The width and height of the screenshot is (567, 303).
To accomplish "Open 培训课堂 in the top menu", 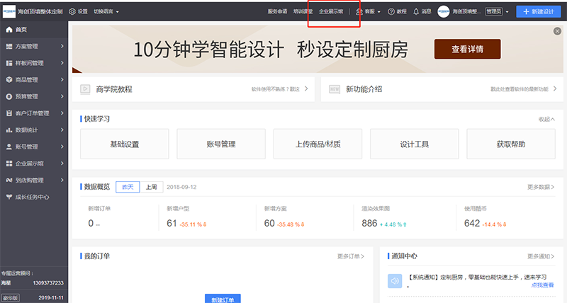I will click(x=303, y=11).
